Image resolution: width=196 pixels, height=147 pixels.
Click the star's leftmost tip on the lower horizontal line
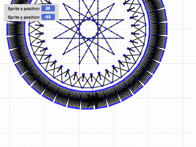[54, 38]
